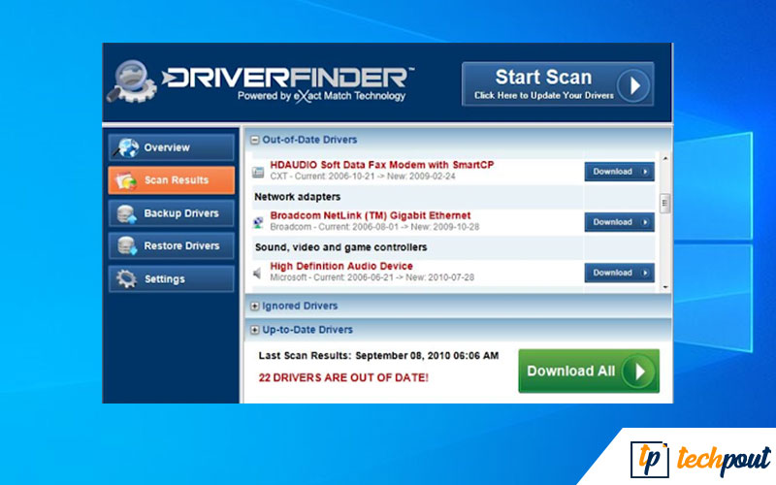This screenshot has height=485, width=776.
Task: Click the Sound, video and game controllers heading
Action: pos(340,247)
